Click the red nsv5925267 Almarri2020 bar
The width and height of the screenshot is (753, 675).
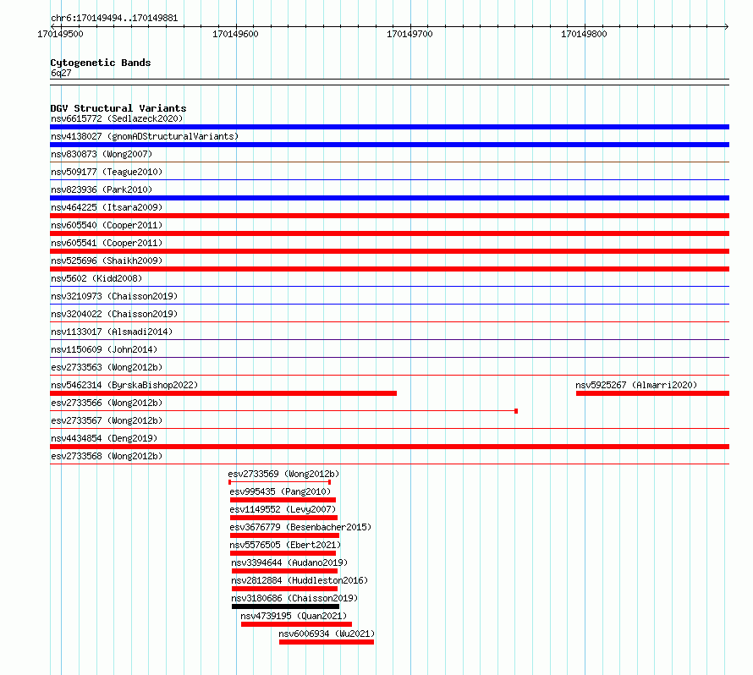[x=652, y=393]
